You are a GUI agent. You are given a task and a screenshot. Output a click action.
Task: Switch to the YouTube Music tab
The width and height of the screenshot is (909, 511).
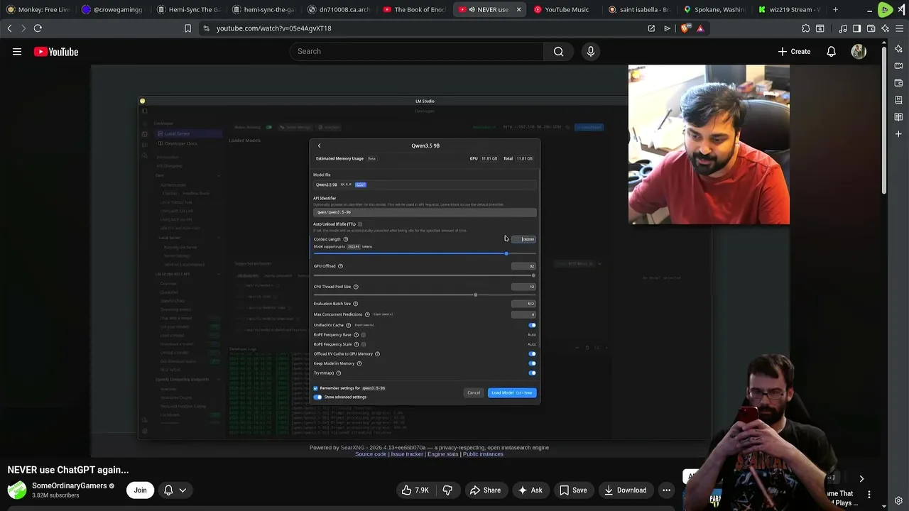coord(561,10)
